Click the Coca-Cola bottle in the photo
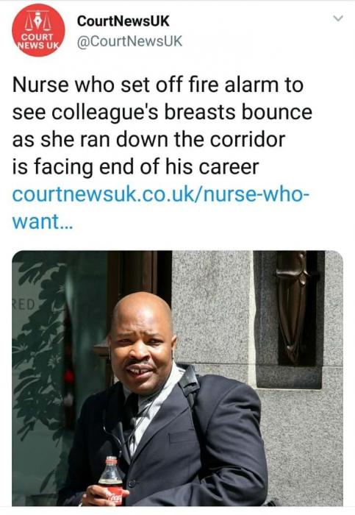355x515 pixels. [112, 480]
